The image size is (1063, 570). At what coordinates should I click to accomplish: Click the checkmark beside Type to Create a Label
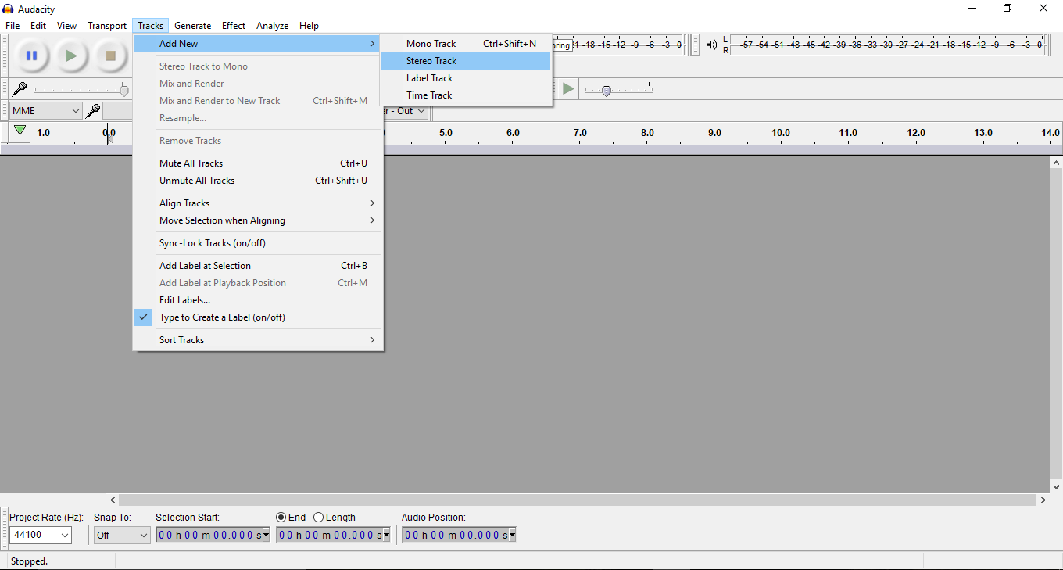point(143,317)
